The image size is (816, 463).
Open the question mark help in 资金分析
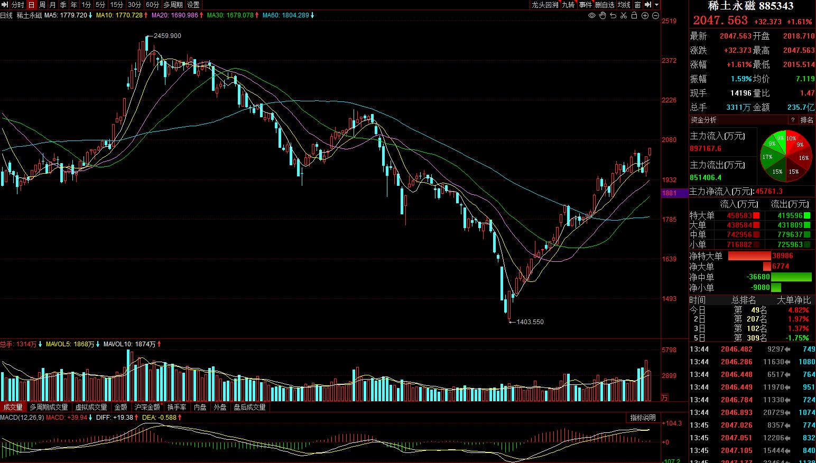point(792,120)
